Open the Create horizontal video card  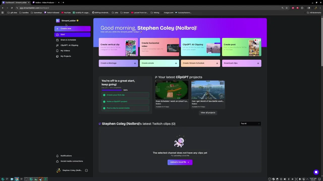(x=159, y=47)
